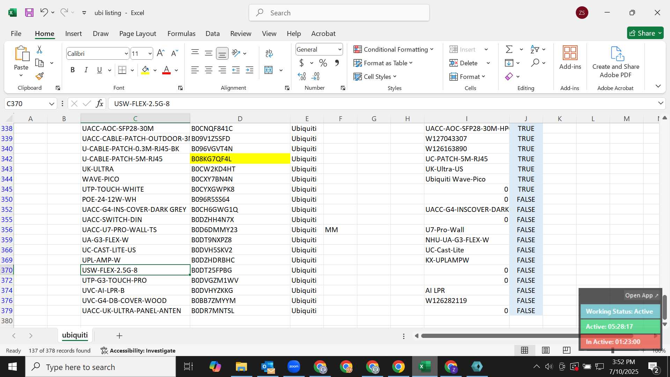
Task: Toggle Italic formatting
Action: coord(86,70)
